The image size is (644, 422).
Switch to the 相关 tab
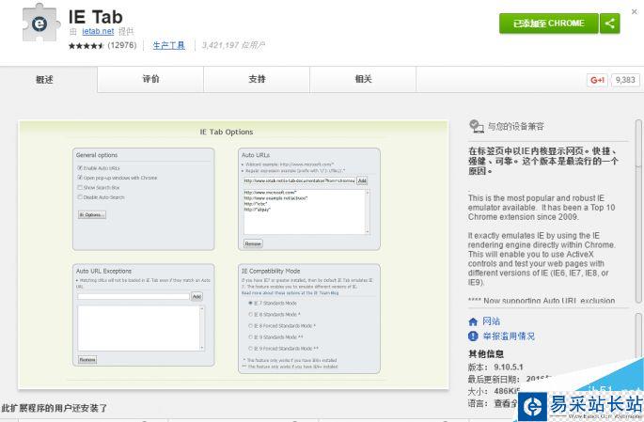(x=363, y=79)
